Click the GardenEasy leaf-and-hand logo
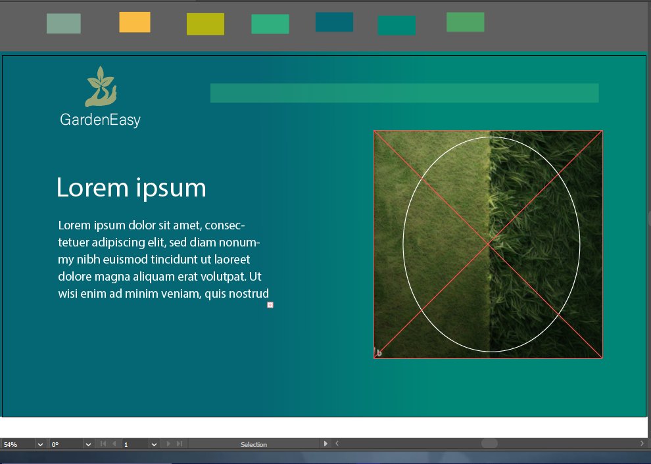 pyautogui.click(x=101, y=86)
